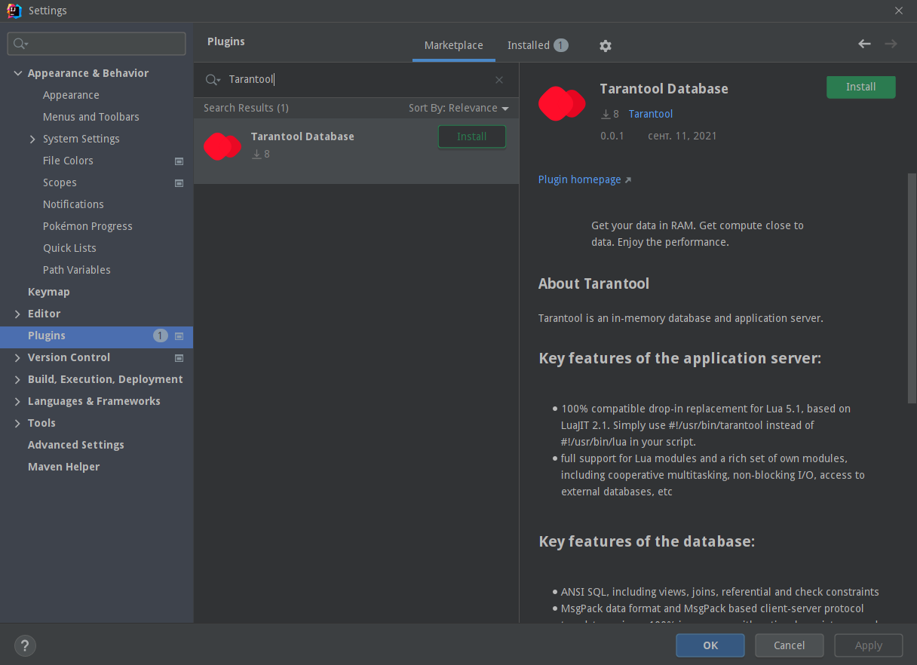Clear the Tarantool search text
The image size is (917, 665).
[x=499, y=80]
